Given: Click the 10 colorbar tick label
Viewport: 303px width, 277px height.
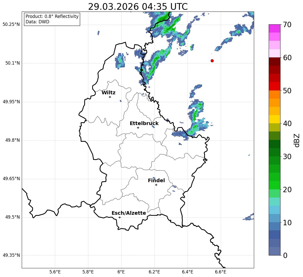Looking at the screenshot, I should (287, 222).
